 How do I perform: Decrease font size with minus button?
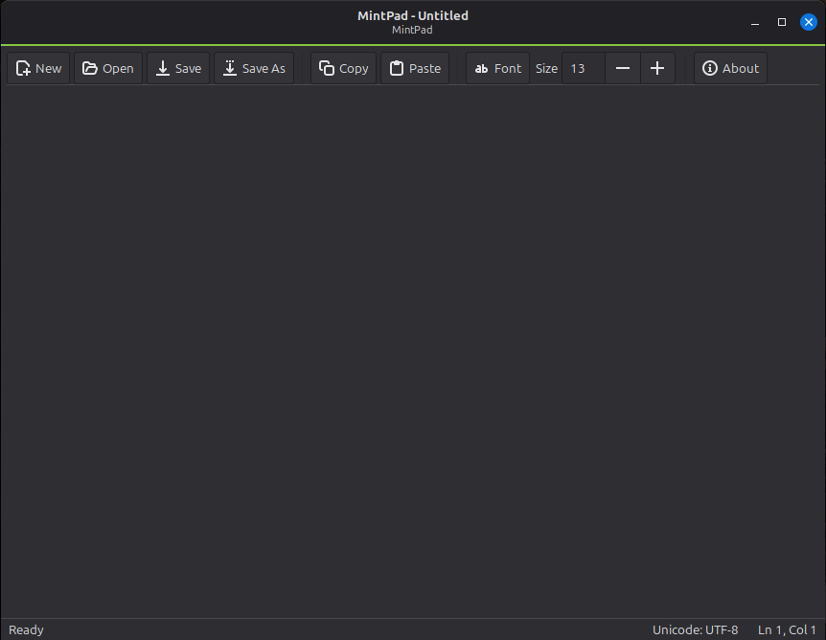pos(623,68)
